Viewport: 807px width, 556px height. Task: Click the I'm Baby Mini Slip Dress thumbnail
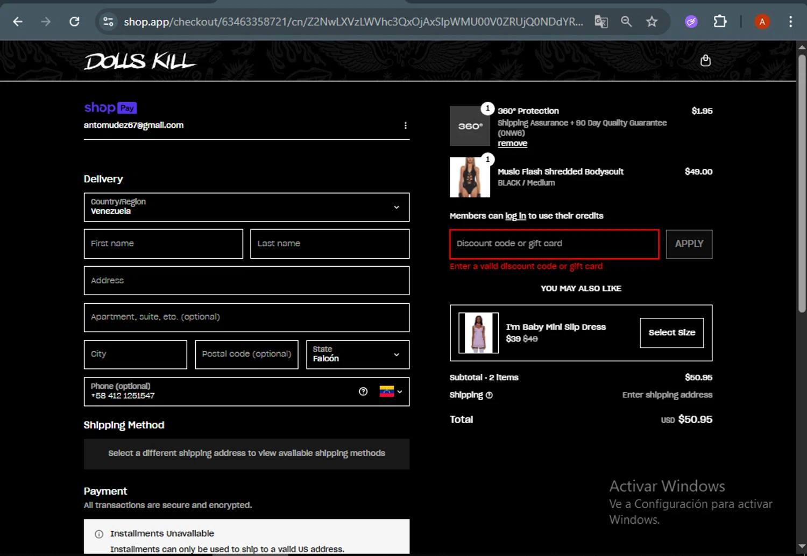pyautogui.click(x=478, y=333)
